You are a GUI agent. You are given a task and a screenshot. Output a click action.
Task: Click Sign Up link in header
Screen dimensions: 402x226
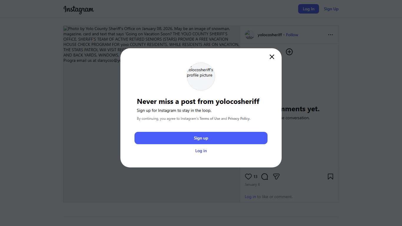[x=331, y=9]
